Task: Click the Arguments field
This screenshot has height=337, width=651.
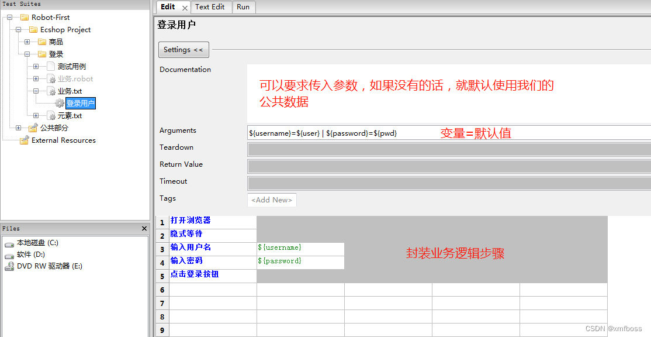Action: coord(449,133)
